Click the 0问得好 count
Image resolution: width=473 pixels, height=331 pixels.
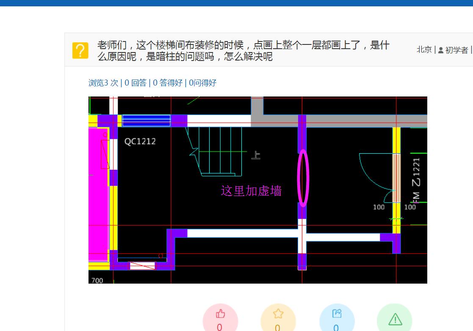[202, 83]
